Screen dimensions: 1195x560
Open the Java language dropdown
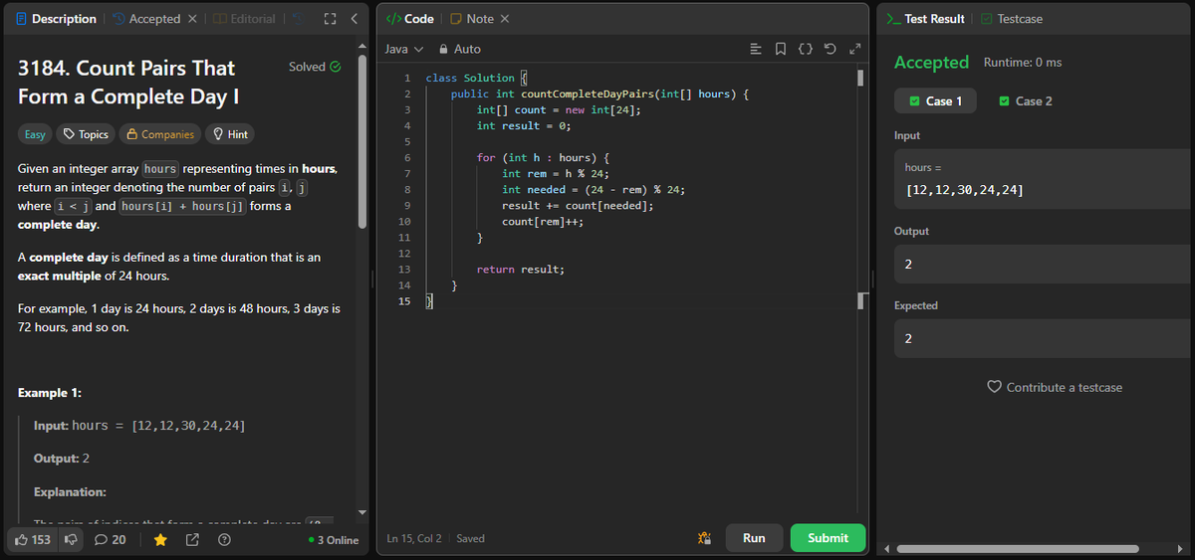pyautogui.click(x=403, y=49)
